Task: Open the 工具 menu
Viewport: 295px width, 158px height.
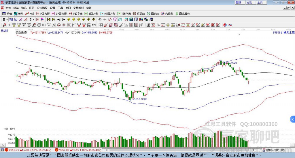Action: tap(60, 8)
